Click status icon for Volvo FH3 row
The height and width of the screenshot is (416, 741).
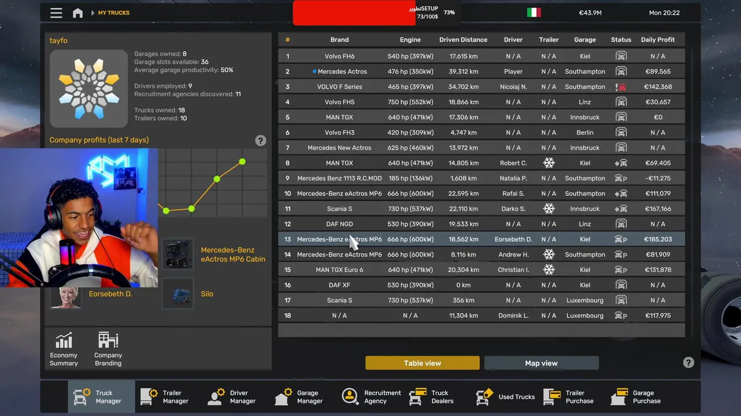pyautogui.click(x=621, y=132)
